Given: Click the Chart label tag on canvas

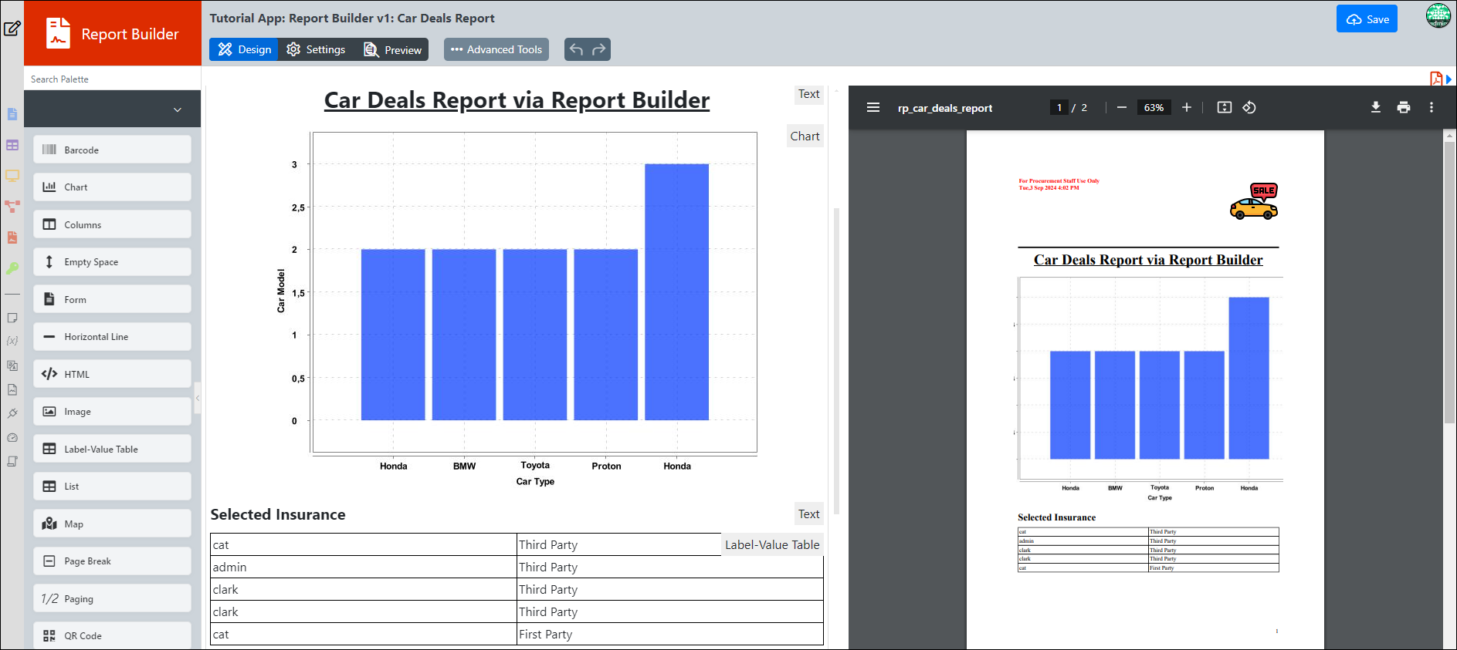Looking at the screenshot, I should pyautogui.click(x=805, y=136).
